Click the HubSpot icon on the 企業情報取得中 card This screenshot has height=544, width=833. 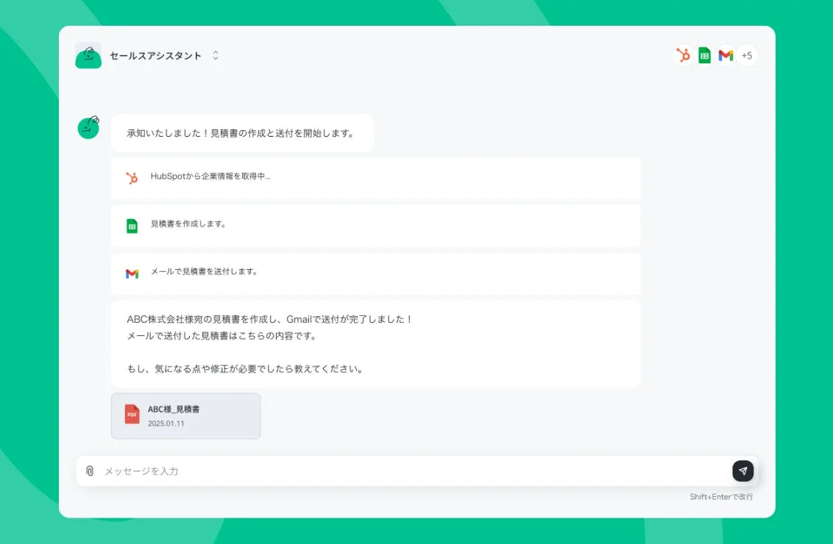coord(132,178)
